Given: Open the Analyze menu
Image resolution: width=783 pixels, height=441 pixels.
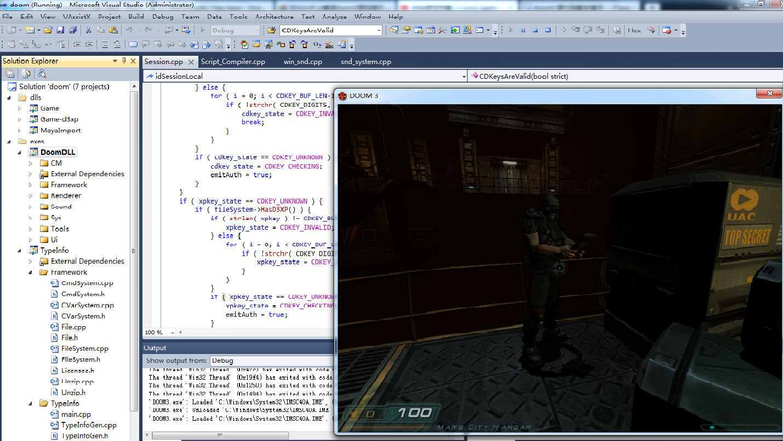Looking at the screenshot, I should [334, 16].
